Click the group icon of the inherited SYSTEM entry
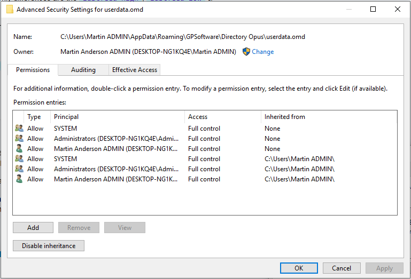This screenshot has height=279, width=411. [19, 158]
